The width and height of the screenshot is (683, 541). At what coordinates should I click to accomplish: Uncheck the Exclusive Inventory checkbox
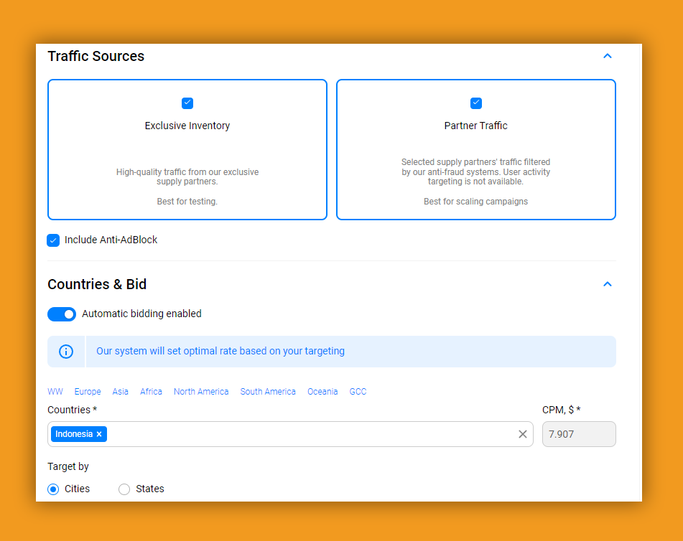point(187,103)
